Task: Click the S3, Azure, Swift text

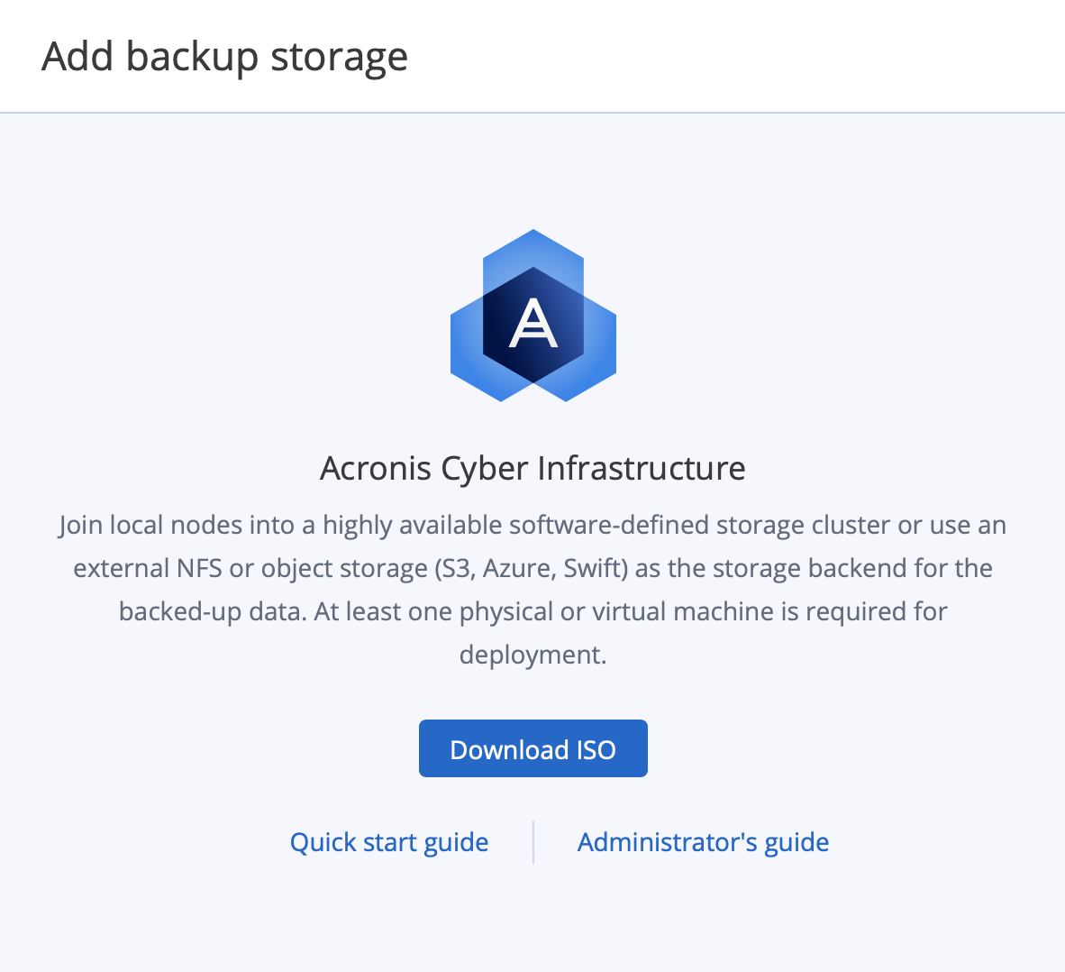Action: point(530,568)
